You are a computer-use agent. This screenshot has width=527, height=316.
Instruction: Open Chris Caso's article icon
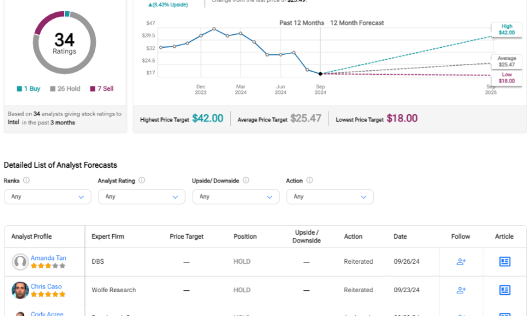(x=504, y=290)
